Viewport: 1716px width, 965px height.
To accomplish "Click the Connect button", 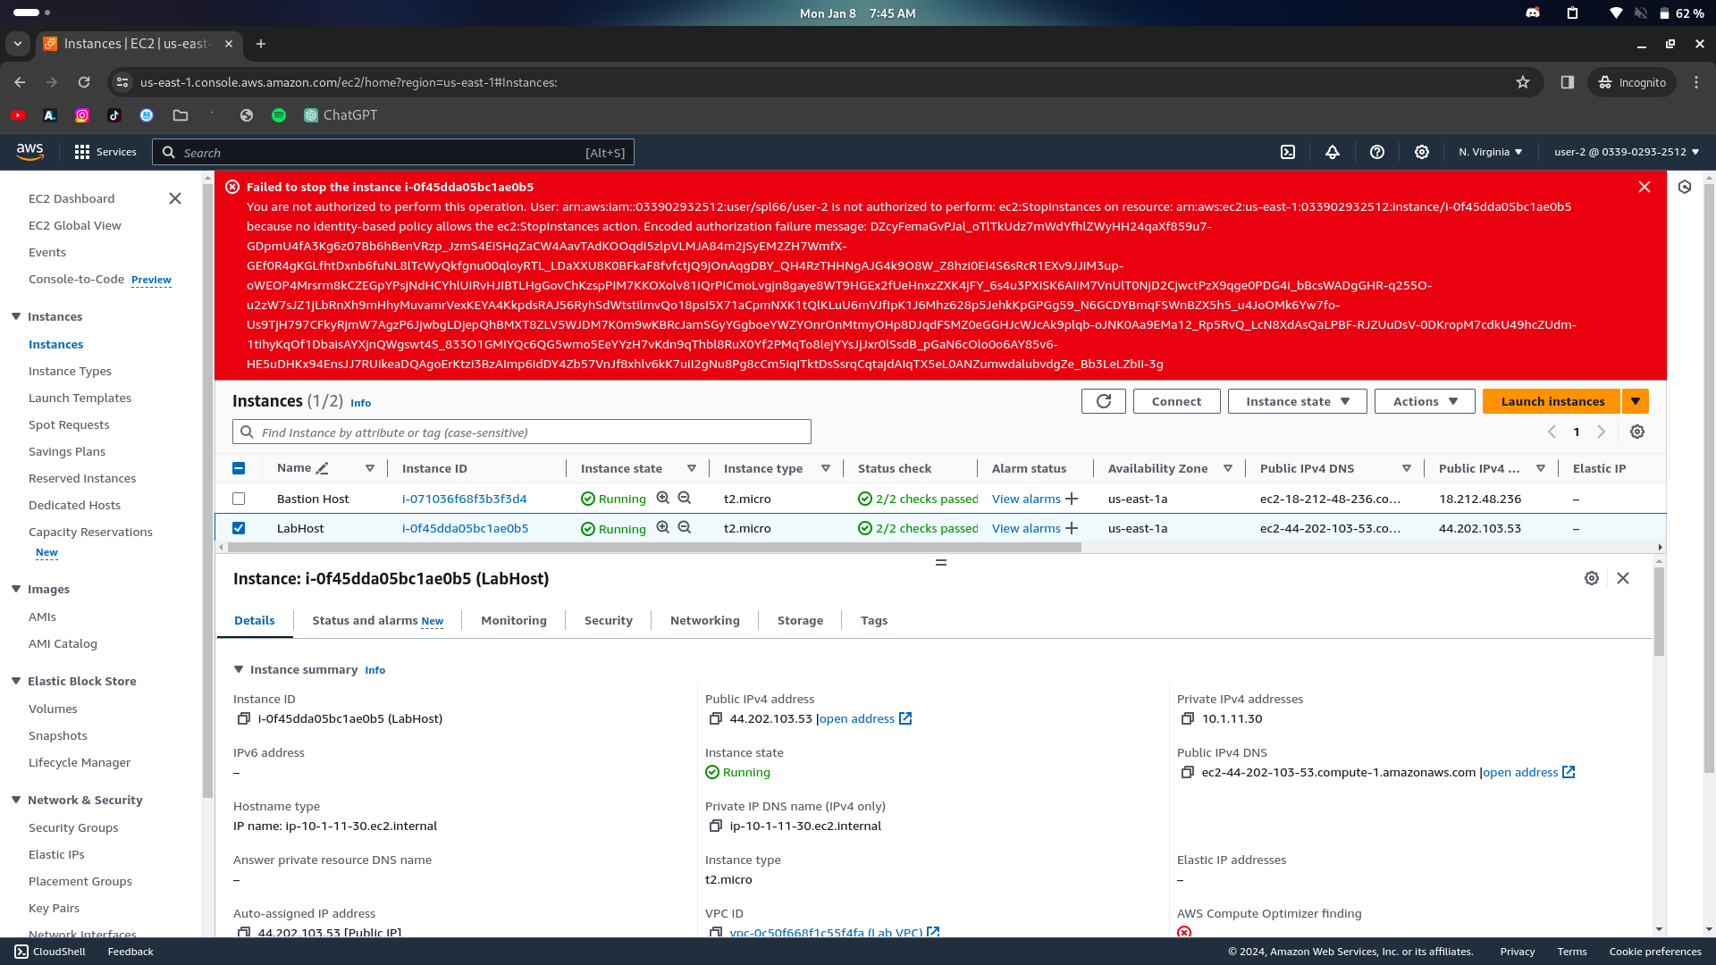I will pyautogui.click(x=1176, y=401).
